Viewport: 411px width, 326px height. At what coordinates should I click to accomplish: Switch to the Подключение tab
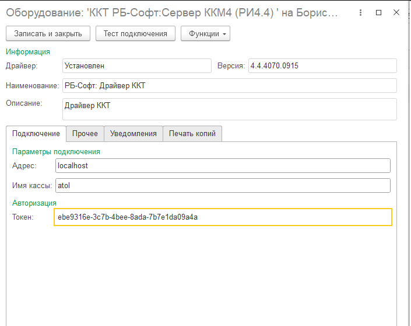36,133
